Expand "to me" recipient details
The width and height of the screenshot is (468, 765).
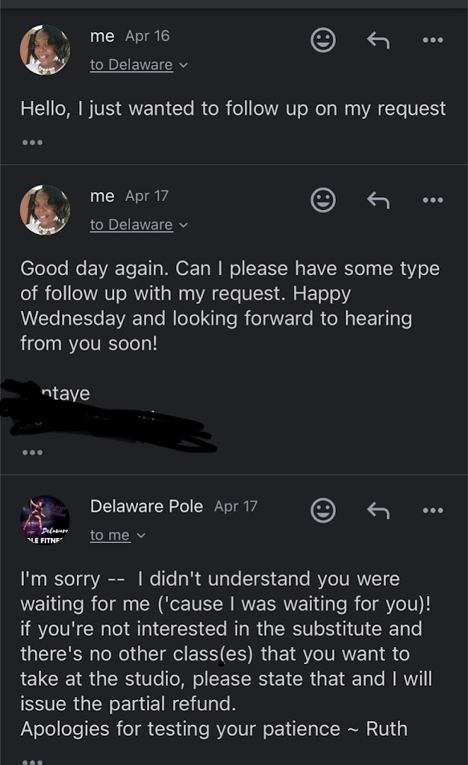coord(117,535)
